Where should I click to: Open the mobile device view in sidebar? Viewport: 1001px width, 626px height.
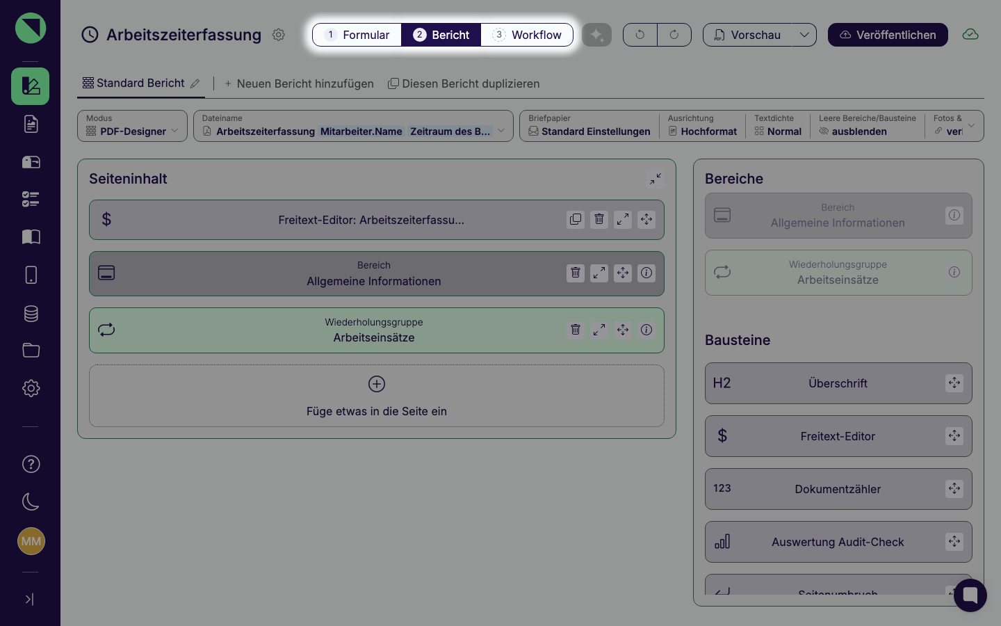31,275
